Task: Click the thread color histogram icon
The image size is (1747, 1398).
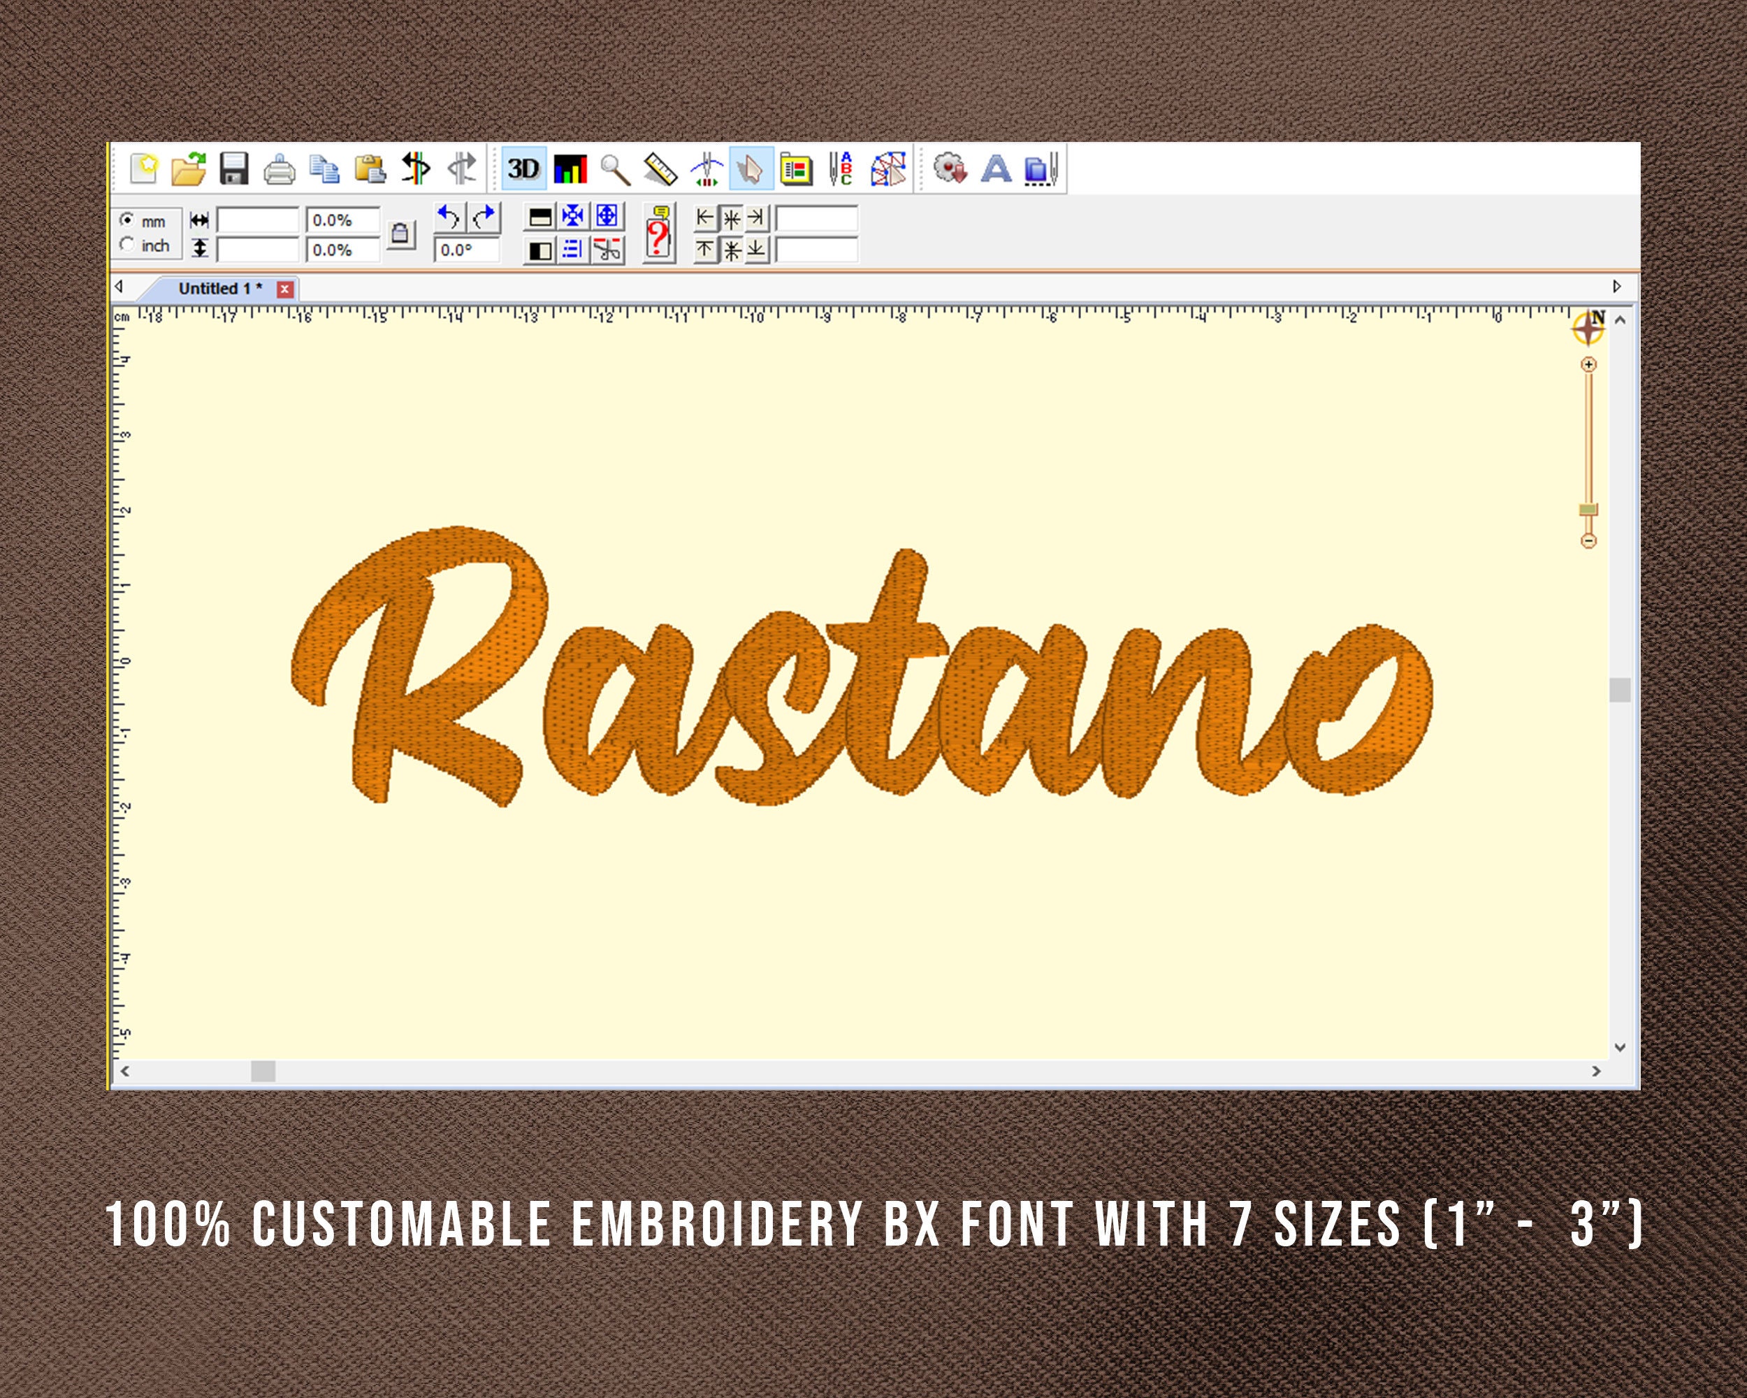Action: point(570,168)
